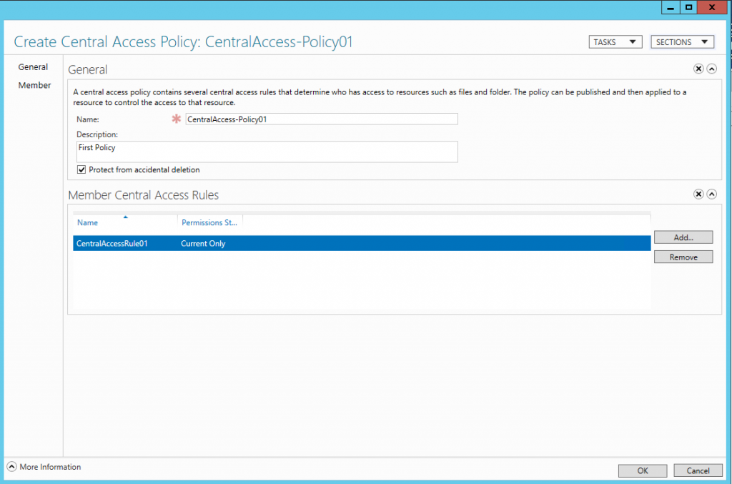This screenshot has width=732, height=484.
Task: Cancel creating the policy
Action: point(698,470)
